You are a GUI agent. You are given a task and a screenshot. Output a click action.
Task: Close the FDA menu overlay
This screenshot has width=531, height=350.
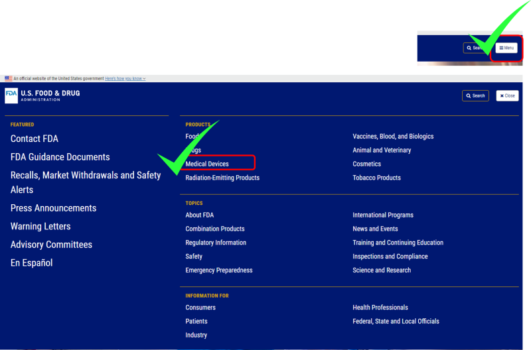coord(507,95)
